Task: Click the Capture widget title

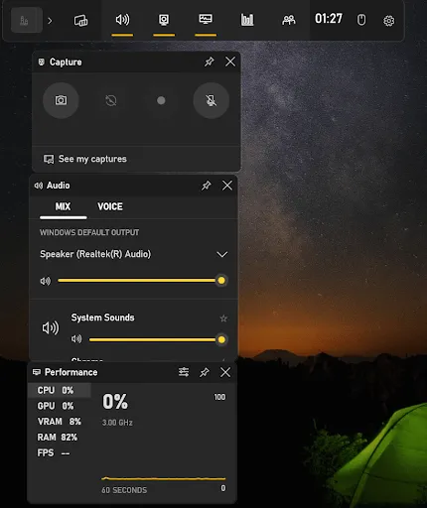Action: pos(66,63)
